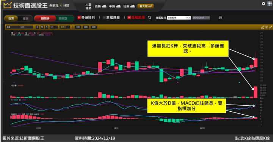Viewport: 273px width, 143px height.
Task: Click the icon right of the date field
Action: tap(220, 18)
